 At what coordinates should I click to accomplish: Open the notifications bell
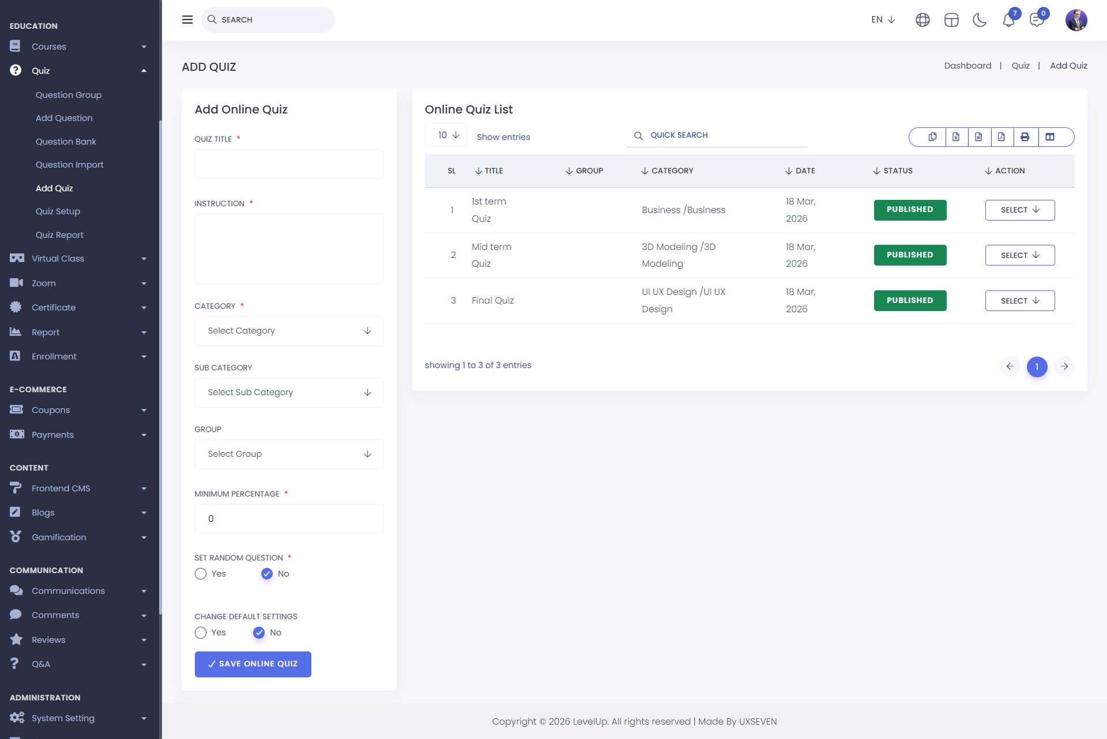coord(1008,20)
